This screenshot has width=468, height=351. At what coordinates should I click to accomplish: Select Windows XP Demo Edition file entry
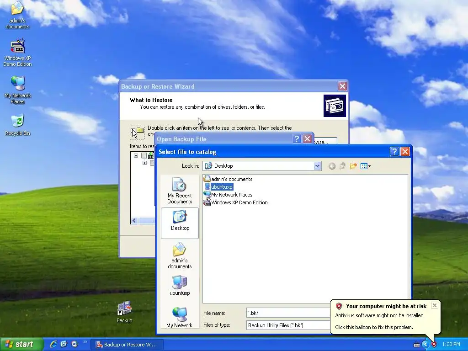tap(235, 202)
